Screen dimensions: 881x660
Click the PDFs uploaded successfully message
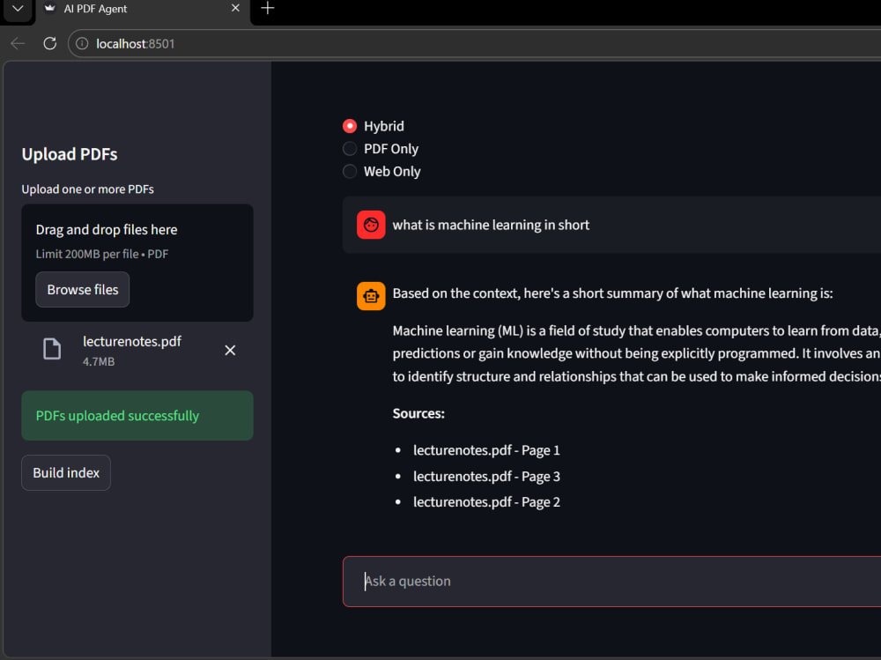(x=137, y=415)
